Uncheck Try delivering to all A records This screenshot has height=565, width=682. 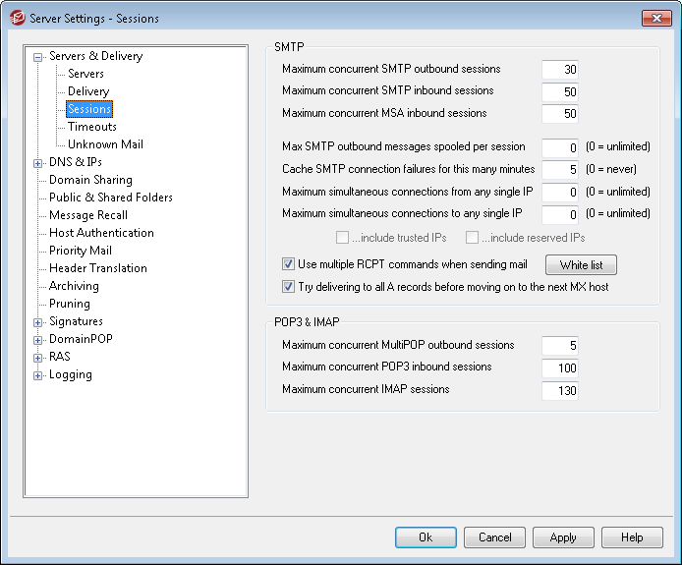coord(289,287)
